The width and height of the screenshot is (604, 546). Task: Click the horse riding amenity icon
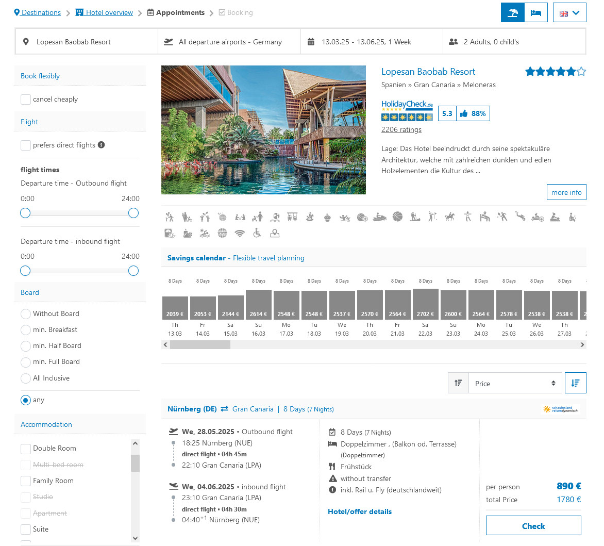pos(450,217)
